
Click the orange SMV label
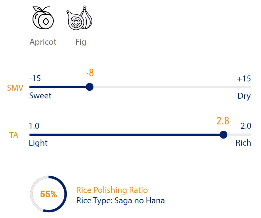point(15,88)
